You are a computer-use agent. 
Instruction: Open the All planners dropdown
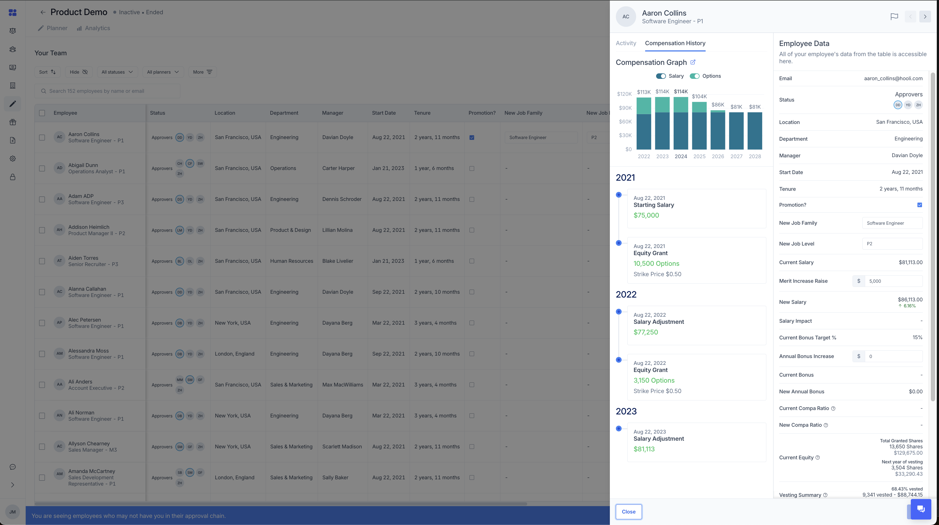(x=163, y=72)
